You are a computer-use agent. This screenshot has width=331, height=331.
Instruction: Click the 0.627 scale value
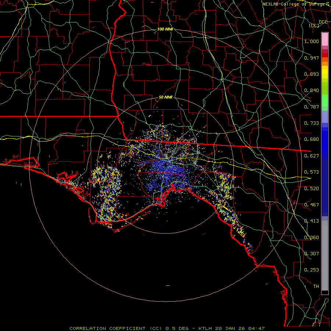point(312,156)
